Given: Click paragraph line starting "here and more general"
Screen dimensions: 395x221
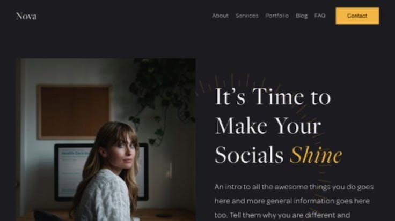Looking at the screenshot, I should [x=292, y=201].
